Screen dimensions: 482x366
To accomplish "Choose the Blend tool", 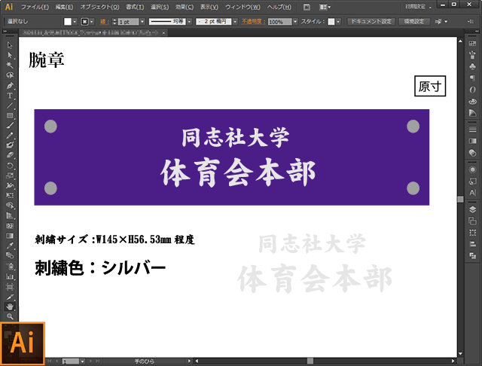I will coord(10,256).
